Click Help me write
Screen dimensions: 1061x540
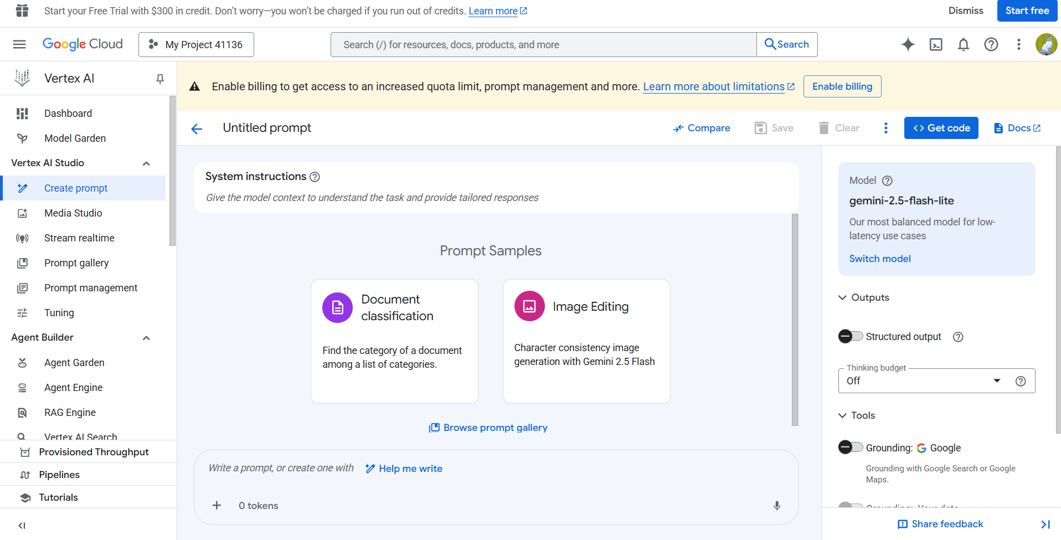pos(404,469)
